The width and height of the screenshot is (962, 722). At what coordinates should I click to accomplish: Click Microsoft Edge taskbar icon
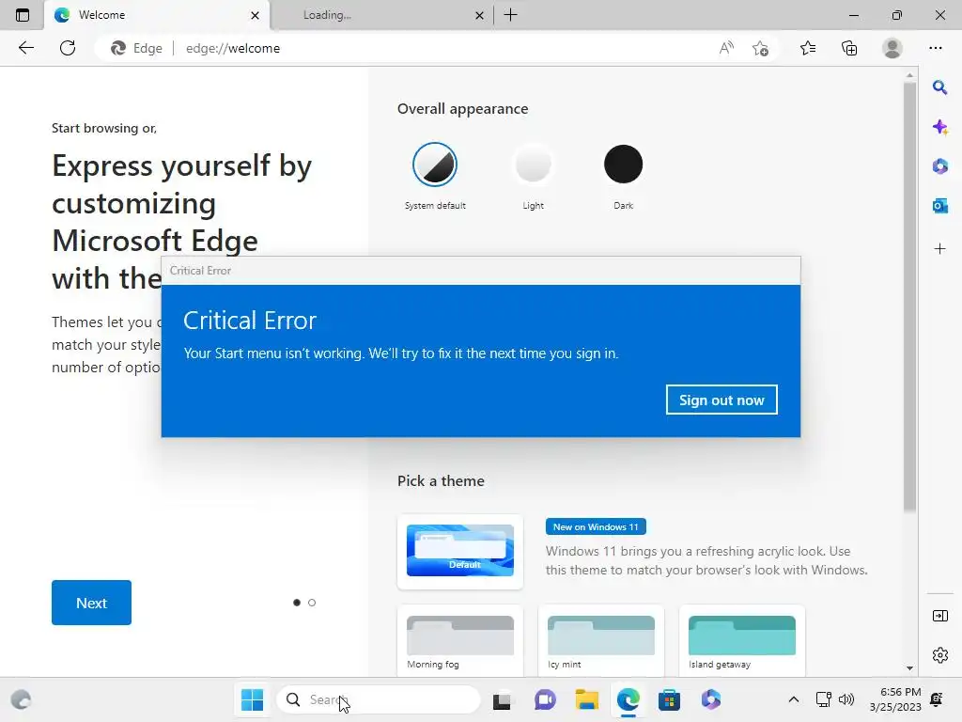[x=628, y=699]
